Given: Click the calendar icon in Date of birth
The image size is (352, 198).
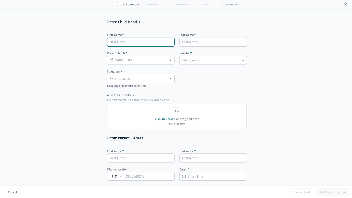Looking at the screenshot, I should [x=111, y=60].
